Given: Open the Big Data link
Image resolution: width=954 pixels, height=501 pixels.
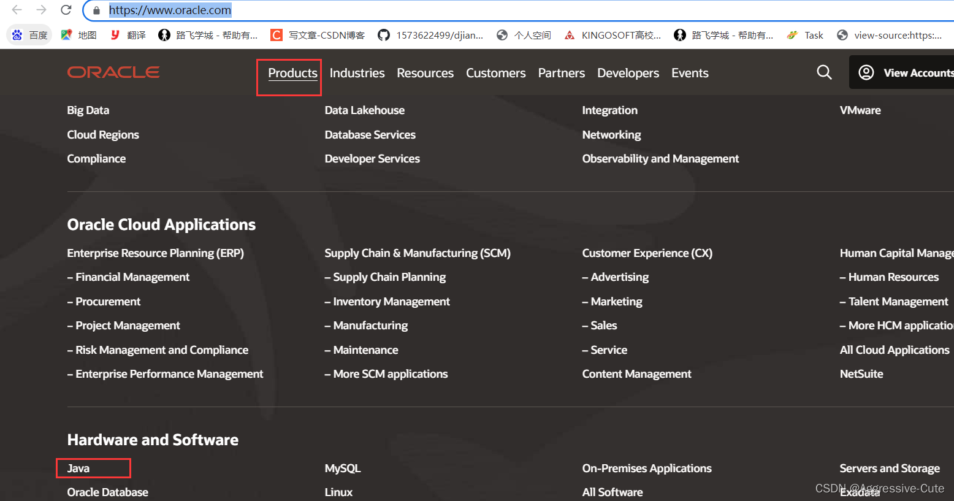Looking at the screenshot, I should coord(88,110).
